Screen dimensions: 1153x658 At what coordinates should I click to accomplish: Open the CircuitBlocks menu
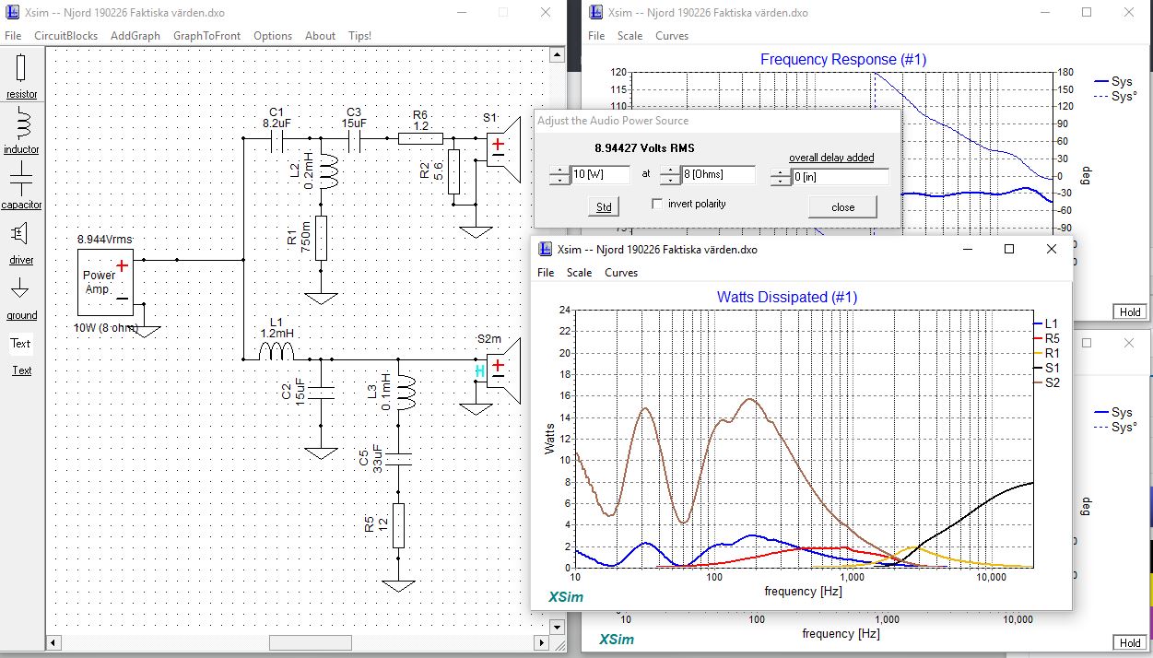(65, 35)
